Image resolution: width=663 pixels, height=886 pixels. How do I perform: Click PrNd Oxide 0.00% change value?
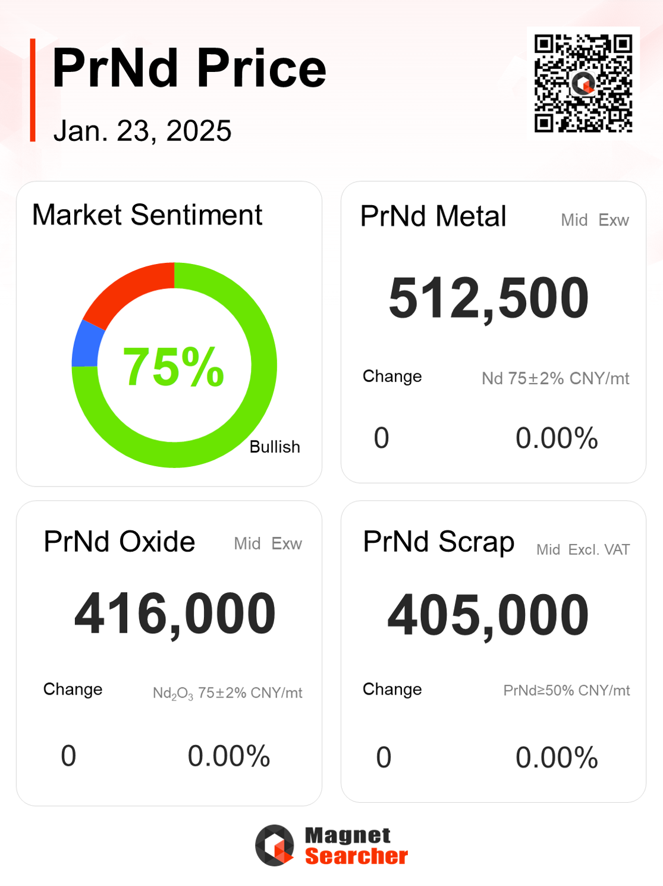pyautogui.click(x=229, y=756)
